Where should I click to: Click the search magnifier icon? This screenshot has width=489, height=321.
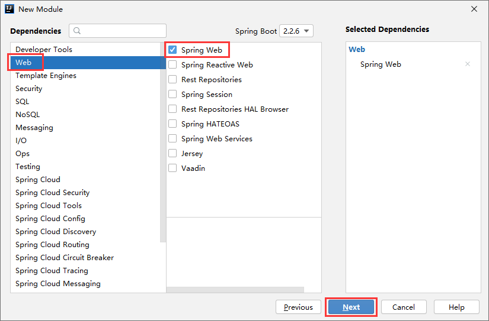point(77,31)
